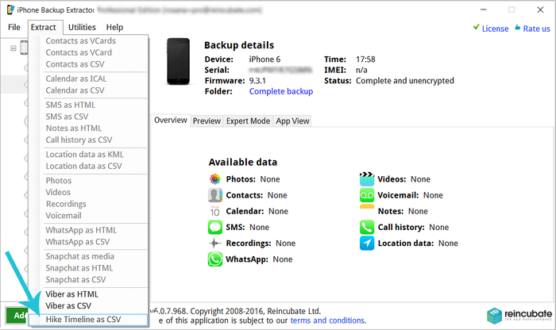Click the Voicemail icon
Viewport: 556px width, 330px height.
(367, 195)
